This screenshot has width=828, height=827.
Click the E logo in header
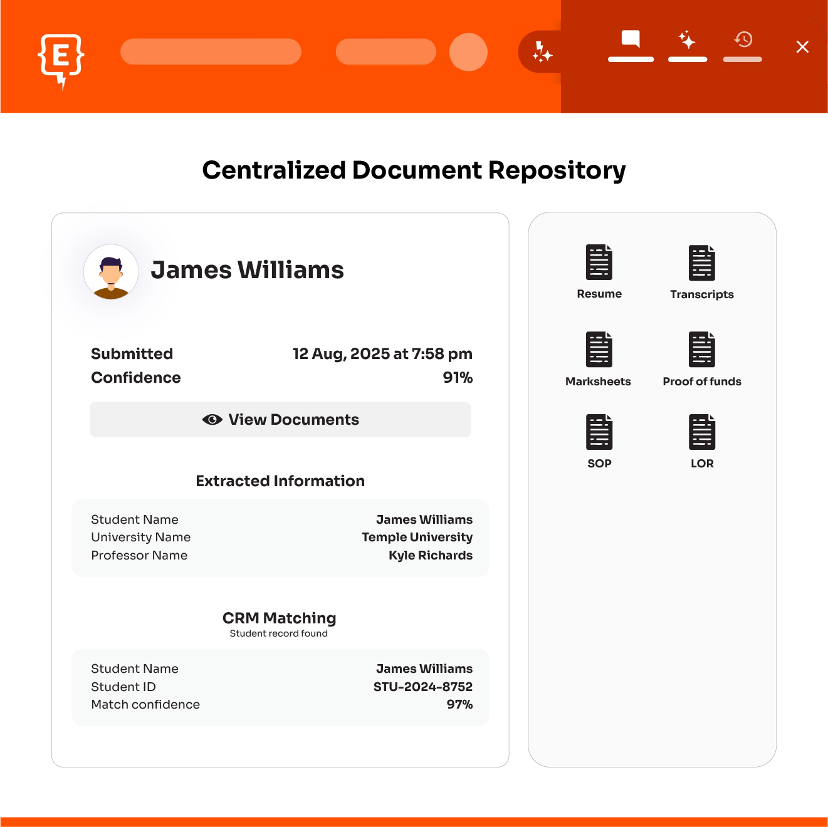pyautogui.click(x=61, y=59)
